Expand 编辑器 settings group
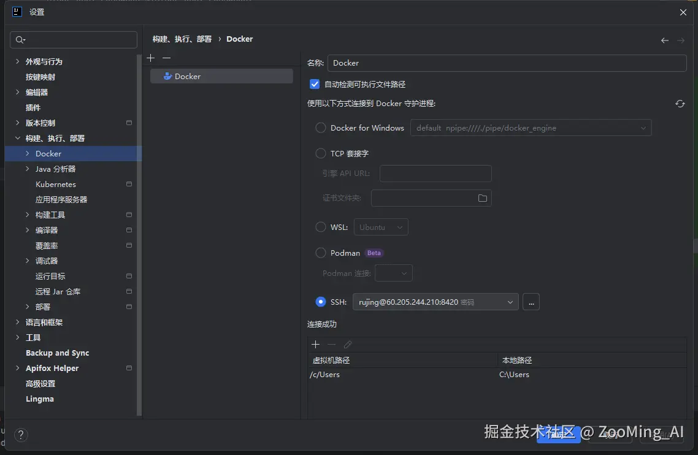Screen dimensions: 698x455 [x=17, y=92]
